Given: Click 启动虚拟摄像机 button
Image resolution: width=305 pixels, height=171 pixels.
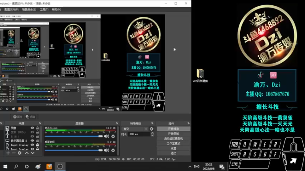Looking at the screenshot, I should pos(173,139).
